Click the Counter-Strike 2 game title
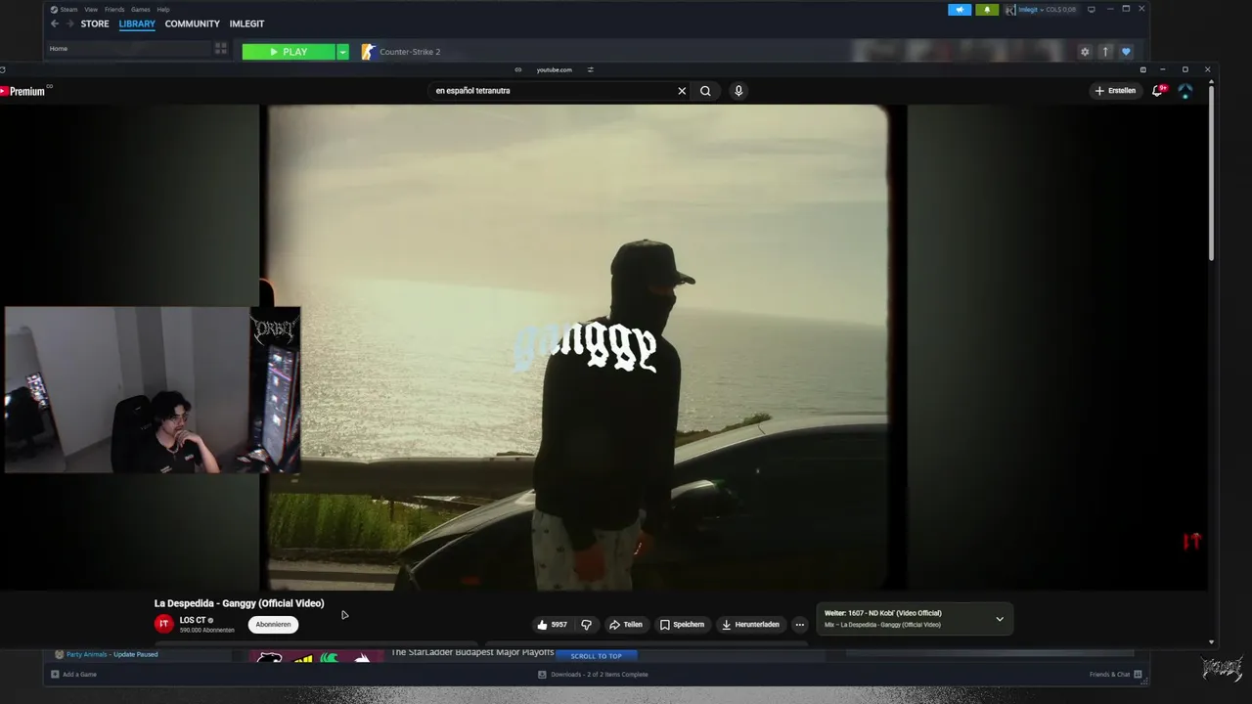The width and height of the screenshot is (1252, 704). [410, 52]
